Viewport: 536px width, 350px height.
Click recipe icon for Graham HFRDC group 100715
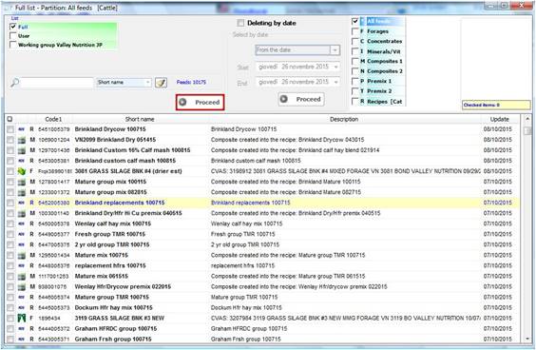pyautogui.click(x=22, y=328)
